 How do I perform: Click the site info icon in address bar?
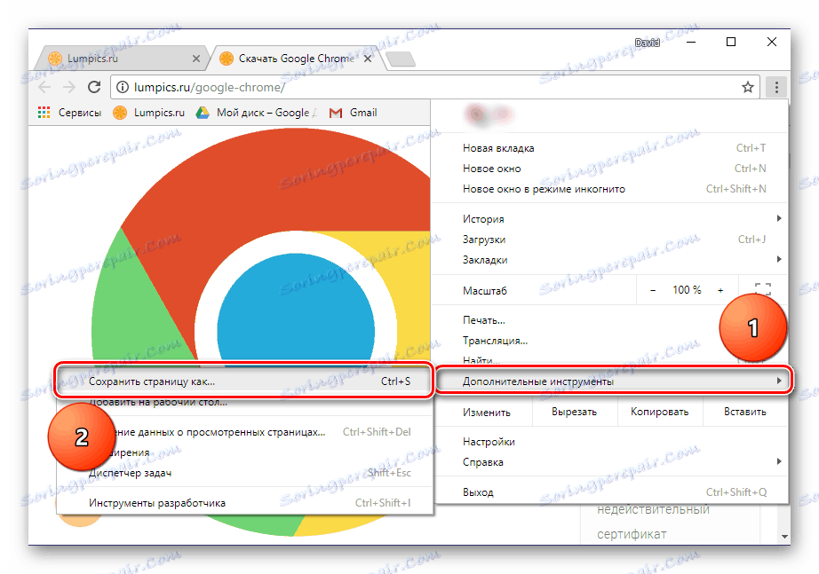tap(122, 87)
